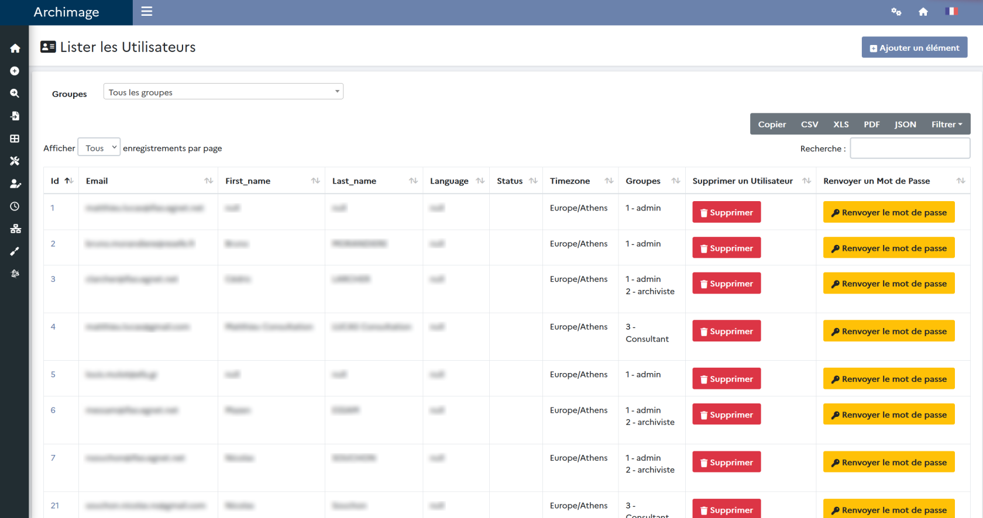
Task: Sort table by Email column
Action: coord(148,181)
